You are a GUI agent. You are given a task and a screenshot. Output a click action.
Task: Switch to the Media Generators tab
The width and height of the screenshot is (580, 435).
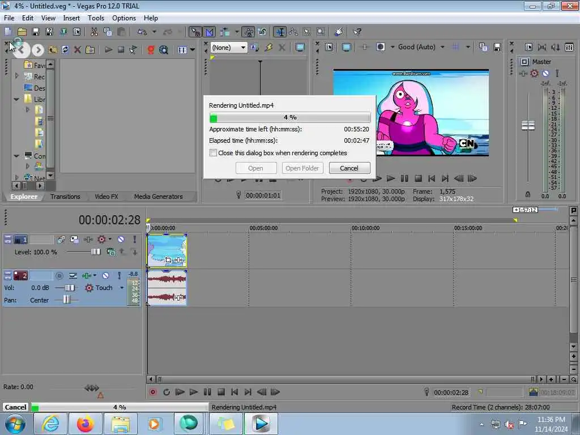(x=159, y=197)
